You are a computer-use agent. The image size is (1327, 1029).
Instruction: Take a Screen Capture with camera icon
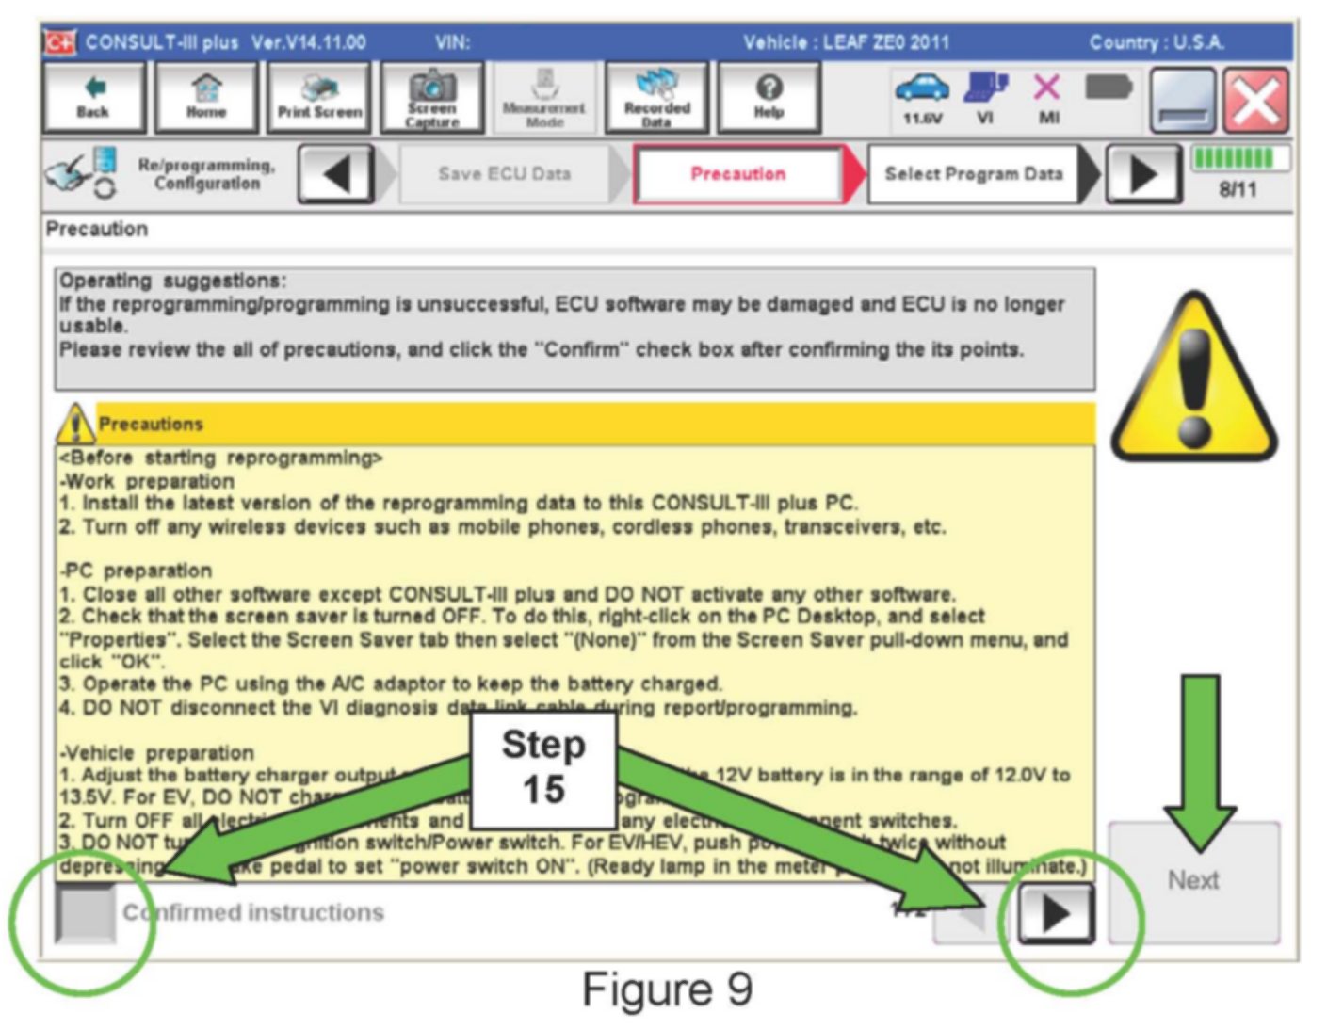(x=432, y=98)
